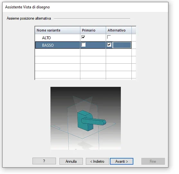179x174 pixels.
Task: Click the Avanti button
Action: 121,161
